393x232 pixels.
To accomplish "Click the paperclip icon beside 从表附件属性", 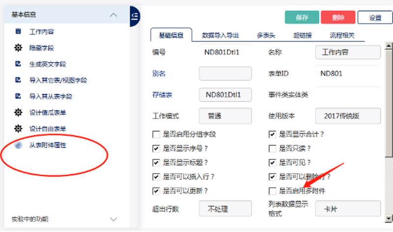I will pos(18,145).
